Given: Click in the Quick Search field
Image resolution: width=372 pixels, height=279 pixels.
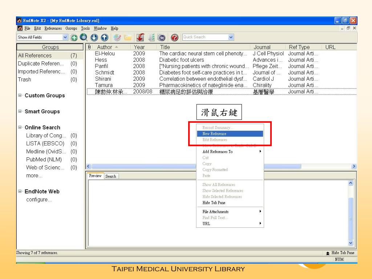Looking at the screenshot, I should 205,37.
